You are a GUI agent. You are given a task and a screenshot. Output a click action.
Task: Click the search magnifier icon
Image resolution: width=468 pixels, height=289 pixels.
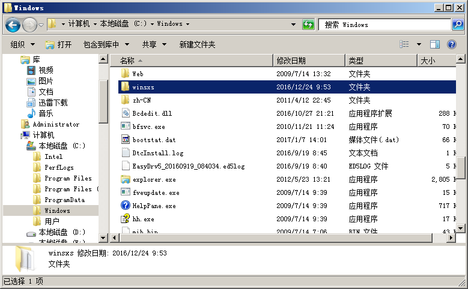coord(458,25)
